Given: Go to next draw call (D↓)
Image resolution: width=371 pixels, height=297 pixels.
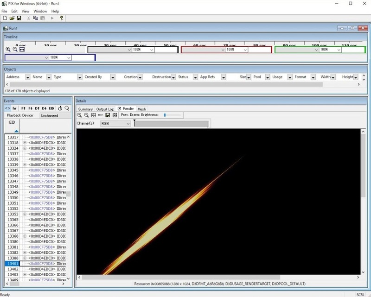Looking at the screenshot, I should (44, 108).
